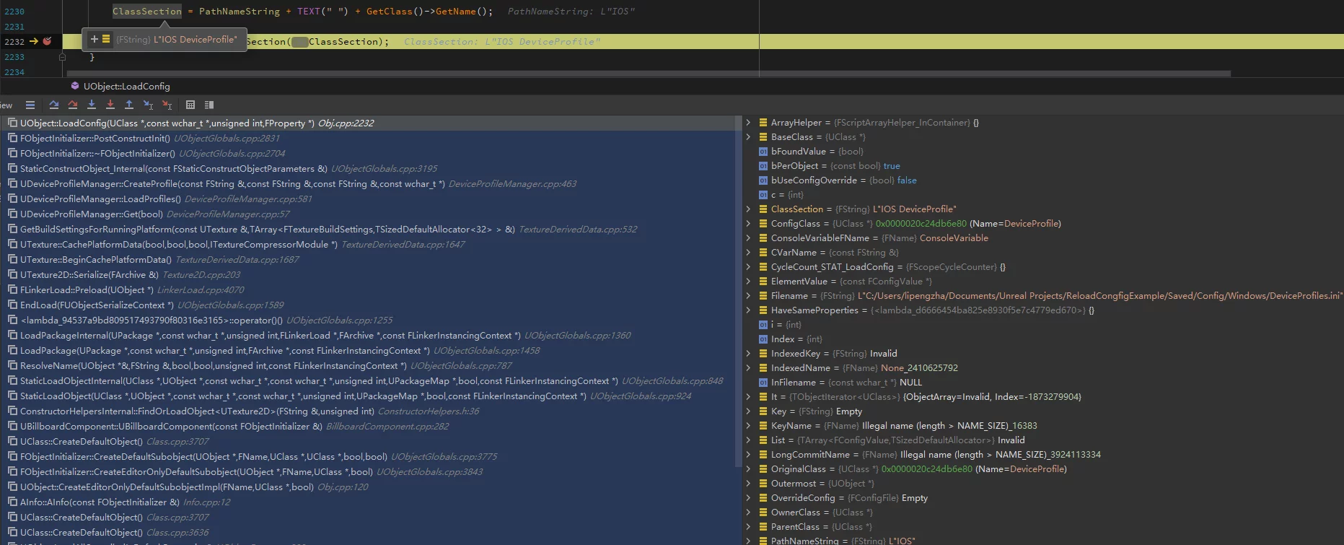The image size is (1344, 545).
Task: Click the layout icon right of calculator
Action: (x=209, y=105)
